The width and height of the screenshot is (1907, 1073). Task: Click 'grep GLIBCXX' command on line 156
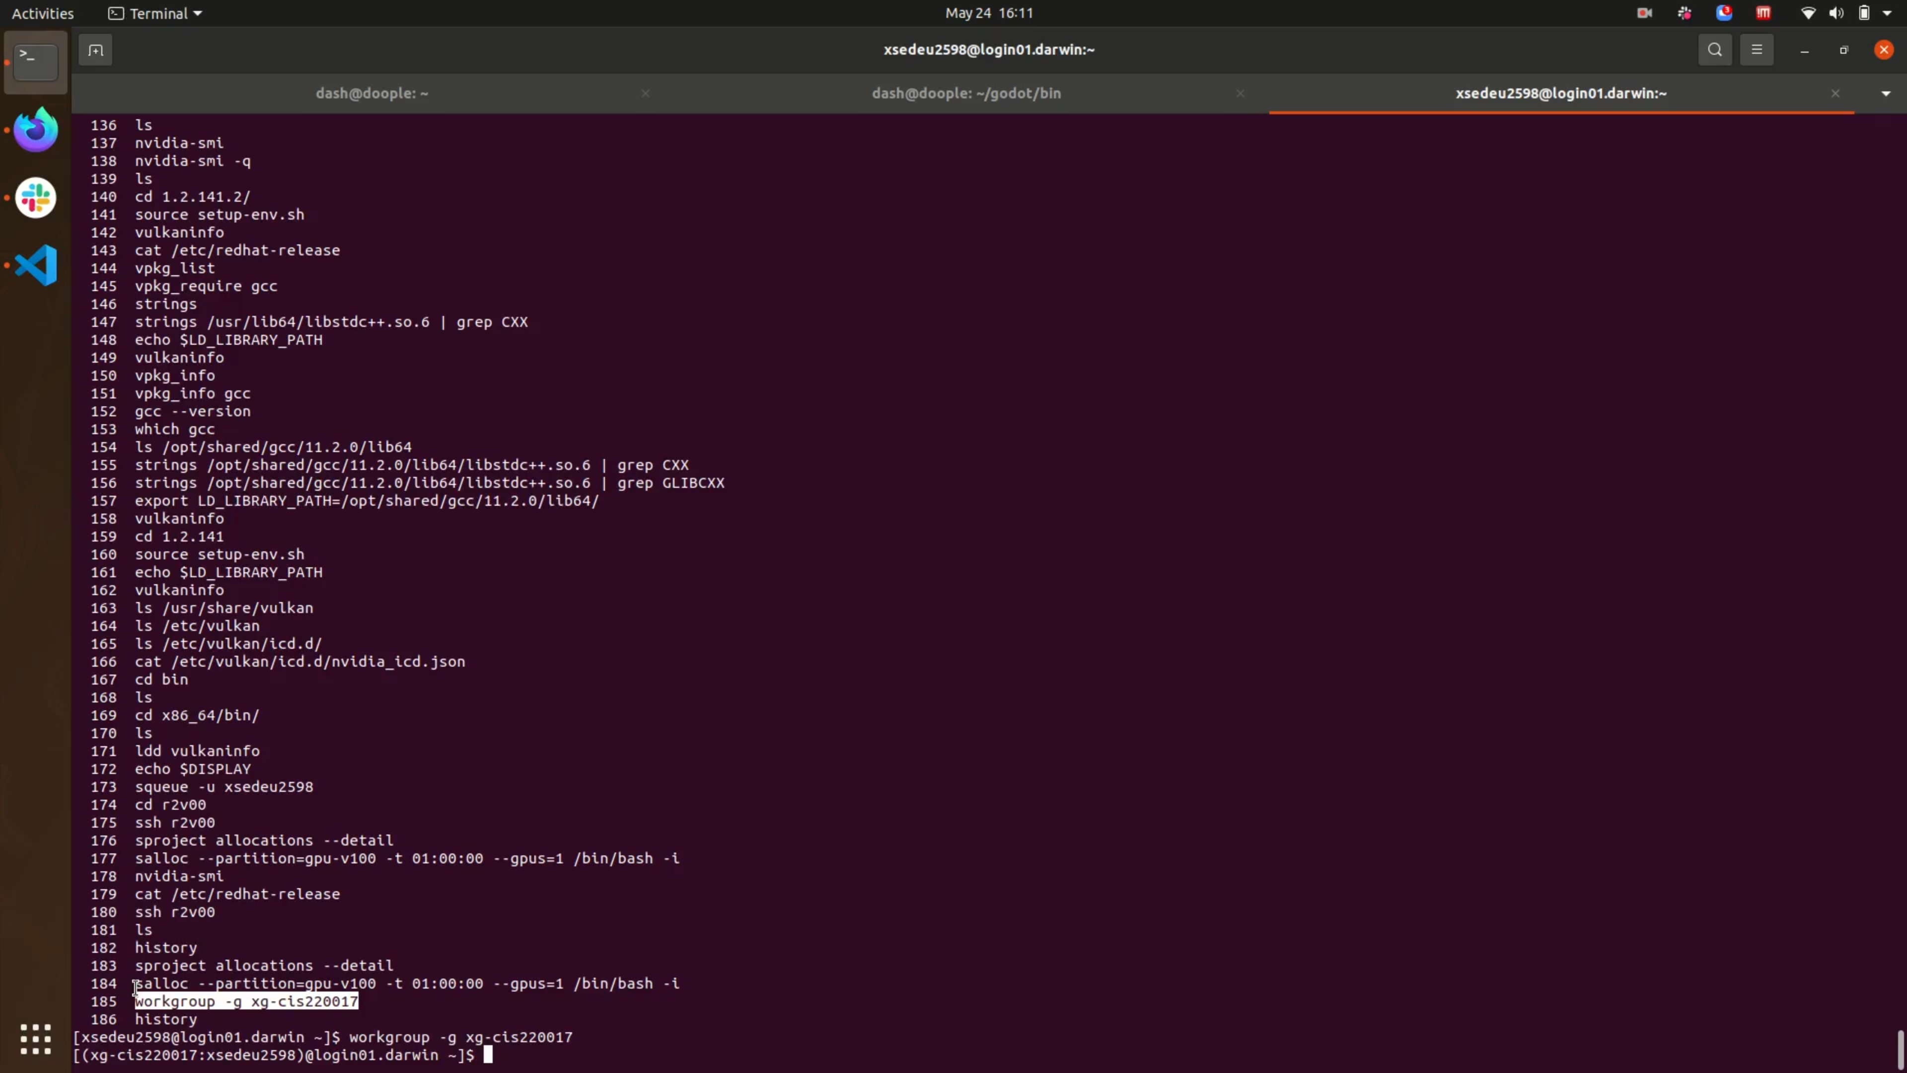[671, 483]
